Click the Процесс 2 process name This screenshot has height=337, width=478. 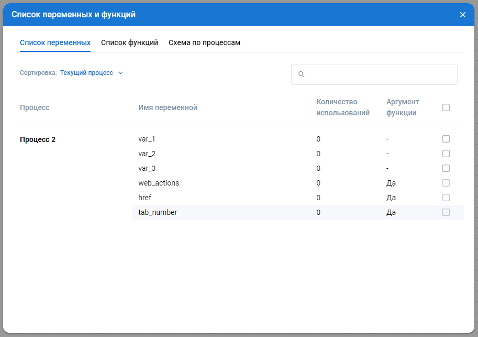38,139
